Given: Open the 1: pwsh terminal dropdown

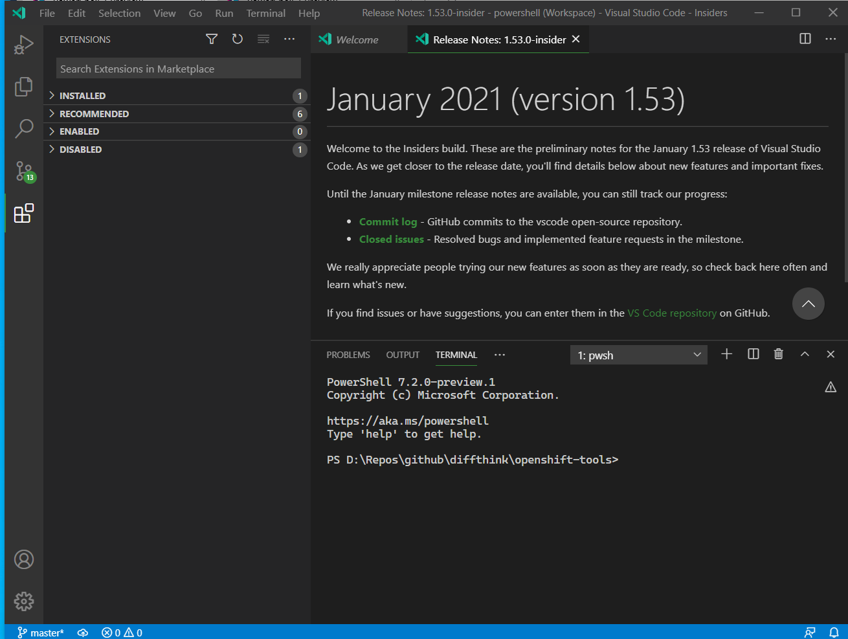Looking at the screenshot, I should coord(638,354).
